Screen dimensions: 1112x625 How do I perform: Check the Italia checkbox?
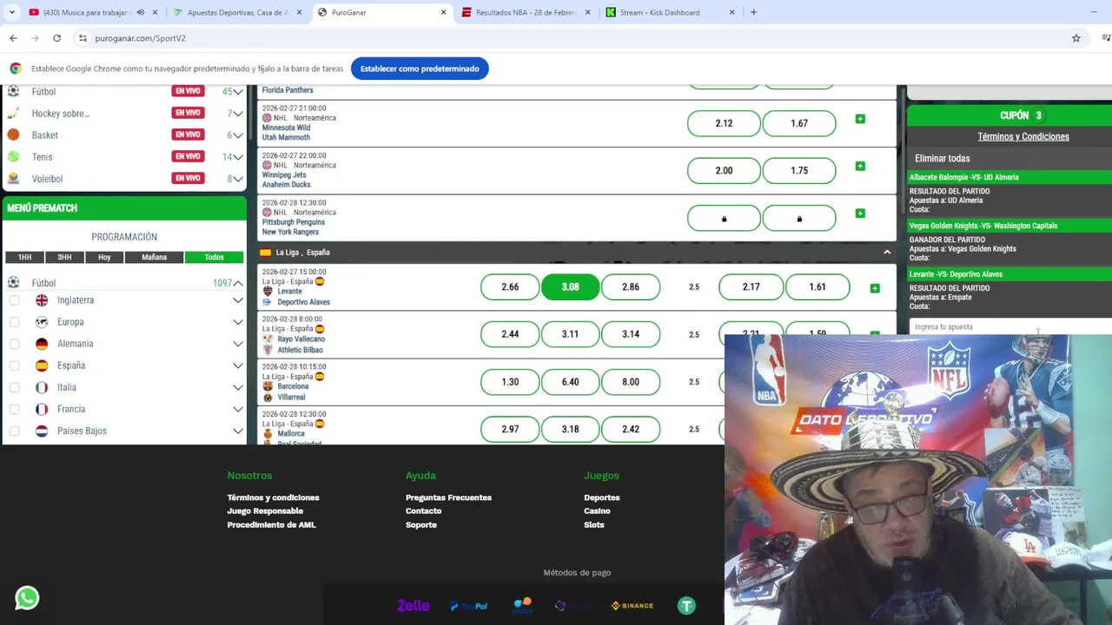14,387
